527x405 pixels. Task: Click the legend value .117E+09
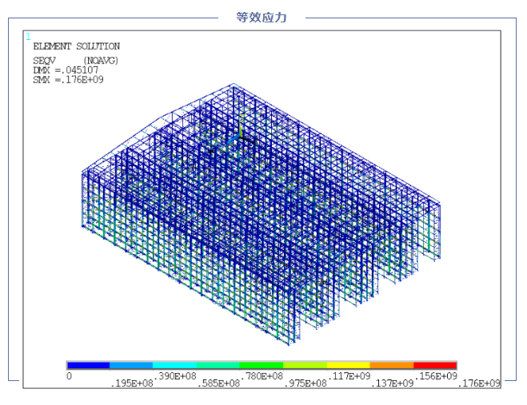[349, 376]
